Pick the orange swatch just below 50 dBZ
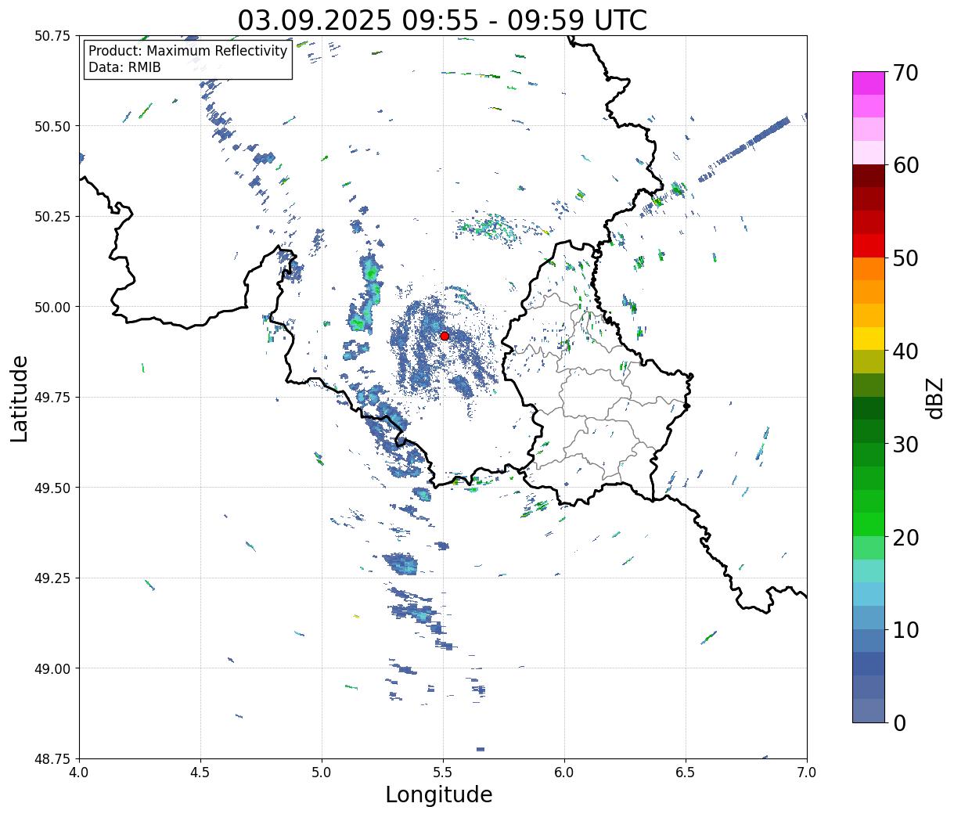The height and width of the screenshot is (814, 954). pyautogui.click(x=869, y=269)
